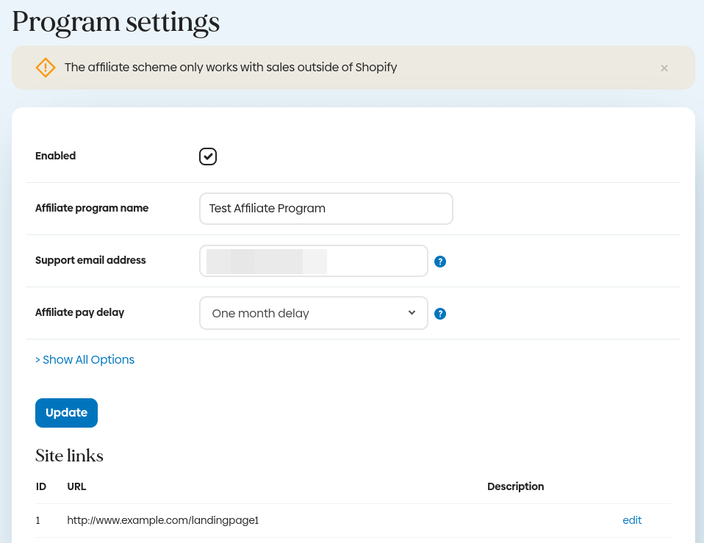Click the ID column header

pyautogui.click(x=41, y=486)
